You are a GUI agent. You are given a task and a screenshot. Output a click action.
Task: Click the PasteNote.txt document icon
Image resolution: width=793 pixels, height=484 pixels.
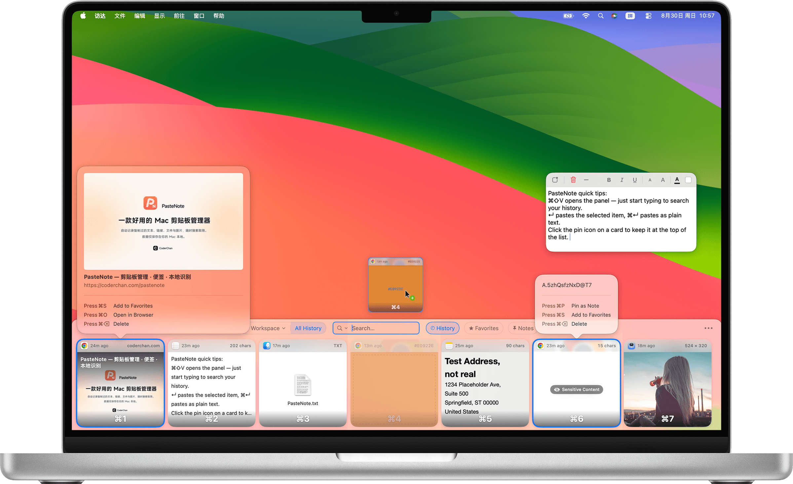click(x=303, y=385)
